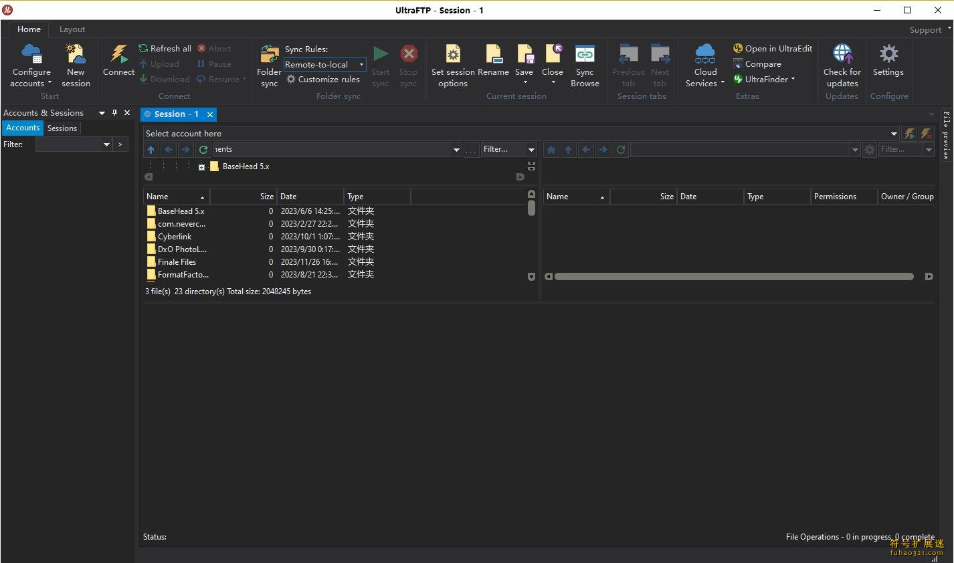
Task: Sort remote list by Owner / Group
Action: click(x=907, y=197)
